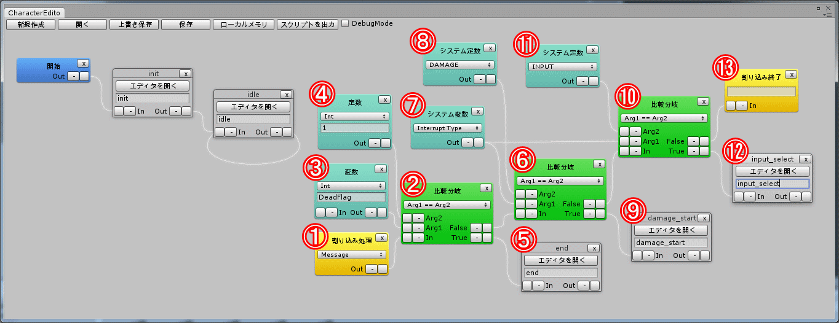The width and height of the screenshot is (839, 323).
Task: Close the 割り込み処理 node
Action: (x=381, y=238)
